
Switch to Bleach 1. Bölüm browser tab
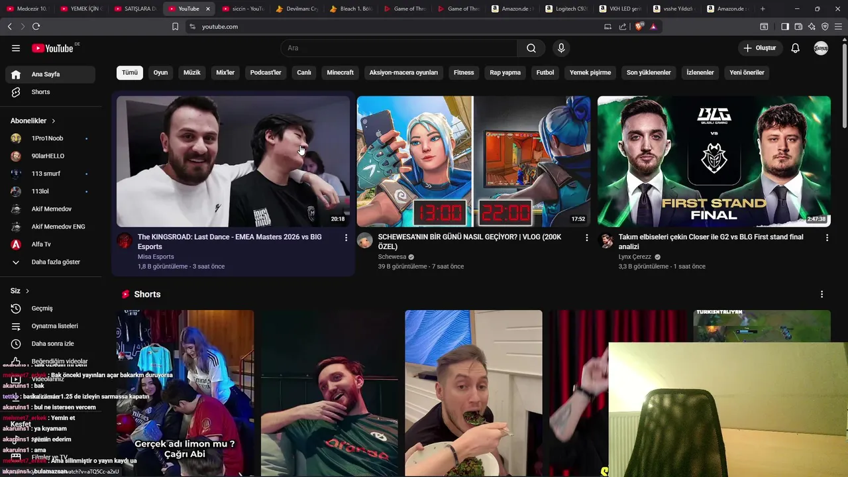[351, 9]
